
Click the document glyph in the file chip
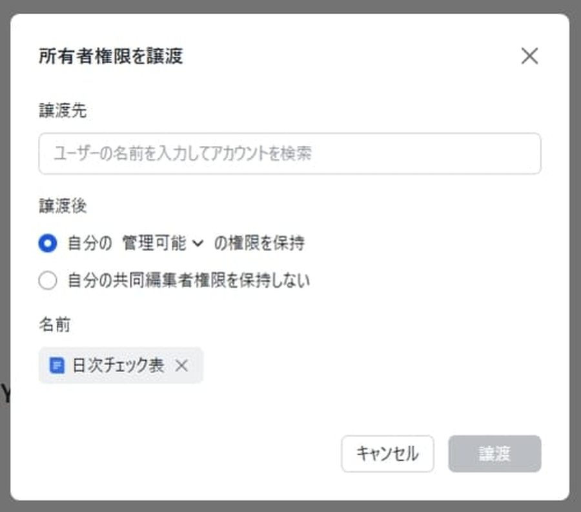[x=58, y=365]
